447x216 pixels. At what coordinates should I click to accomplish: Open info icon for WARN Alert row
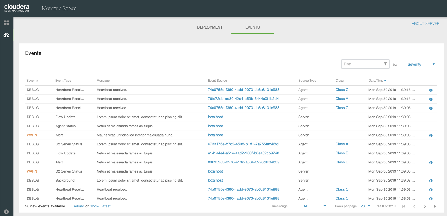(x=431, y=135)
